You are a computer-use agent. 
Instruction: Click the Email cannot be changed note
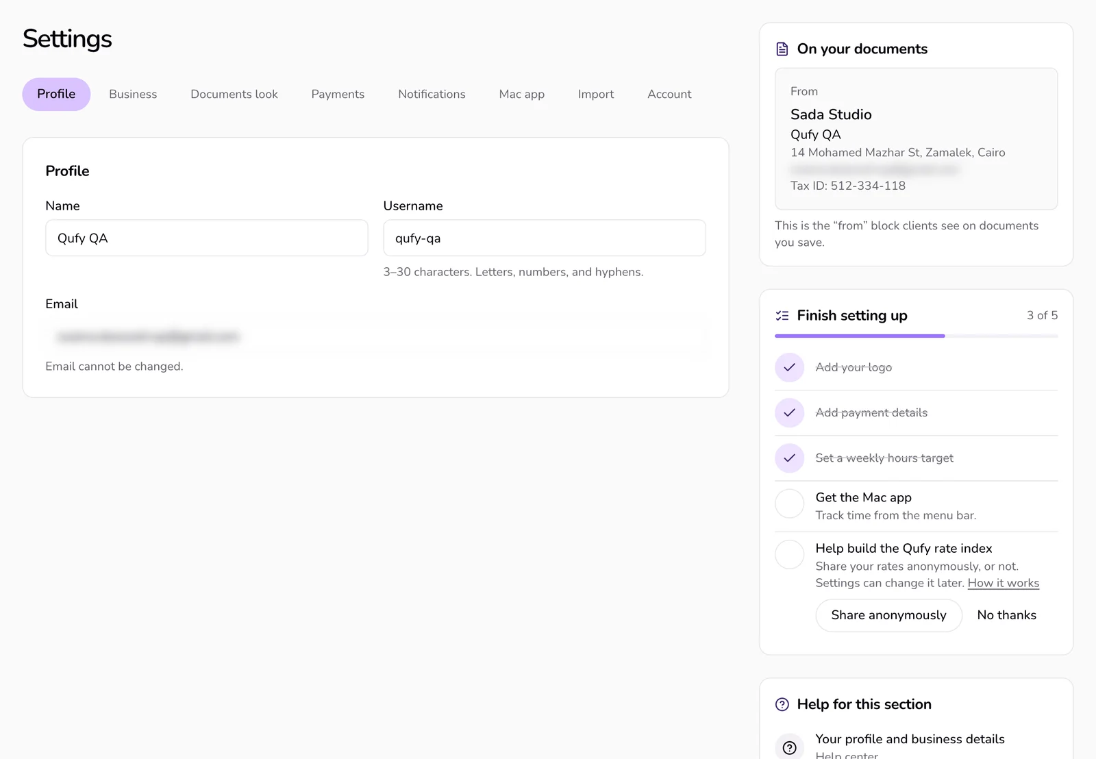pyautogui.click(x=114, y=366)
